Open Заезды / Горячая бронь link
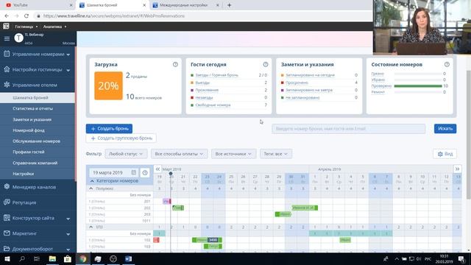The width and height of the screenshot is (471, 265). (x=216, y=75)
